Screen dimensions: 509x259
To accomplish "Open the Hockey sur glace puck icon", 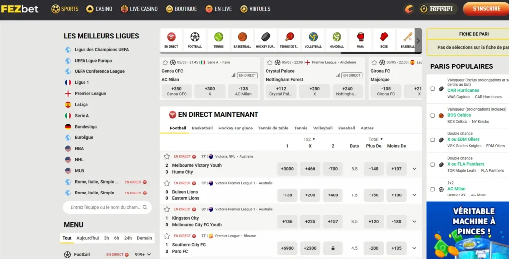I will (265, 37).
